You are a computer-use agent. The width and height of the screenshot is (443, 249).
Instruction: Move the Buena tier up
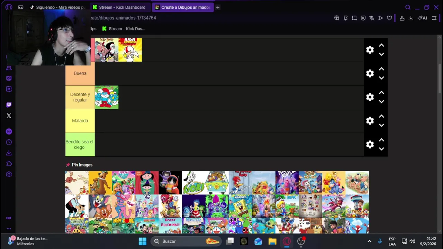click(x=381, y=69)
